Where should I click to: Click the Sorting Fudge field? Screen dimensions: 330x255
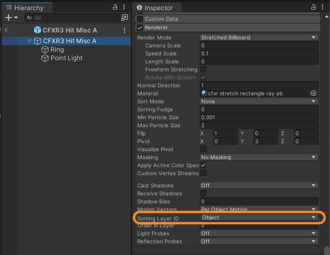(x=259, y=109)
